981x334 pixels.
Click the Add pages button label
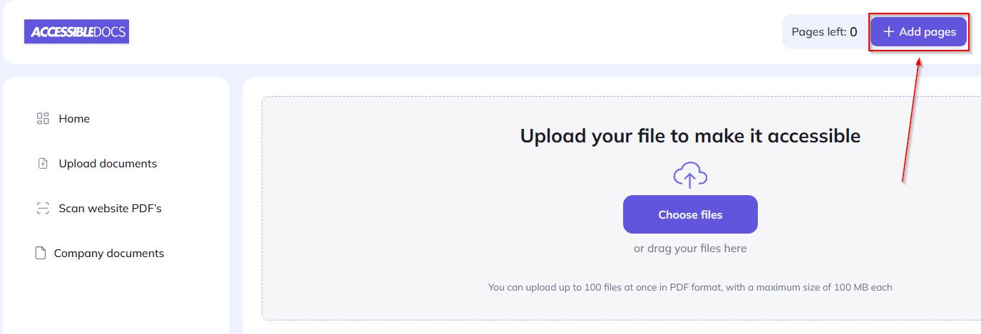928,32
